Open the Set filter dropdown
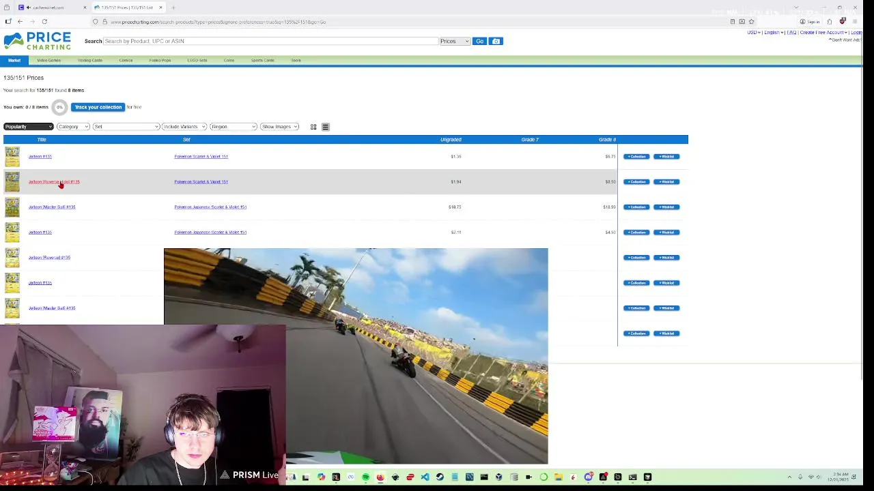 tap(126, 127)
